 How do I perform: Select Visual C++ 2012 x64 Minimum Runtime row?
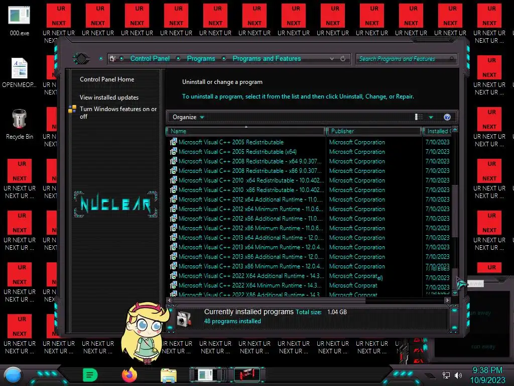pyautogui.click(x=309, y=209)
